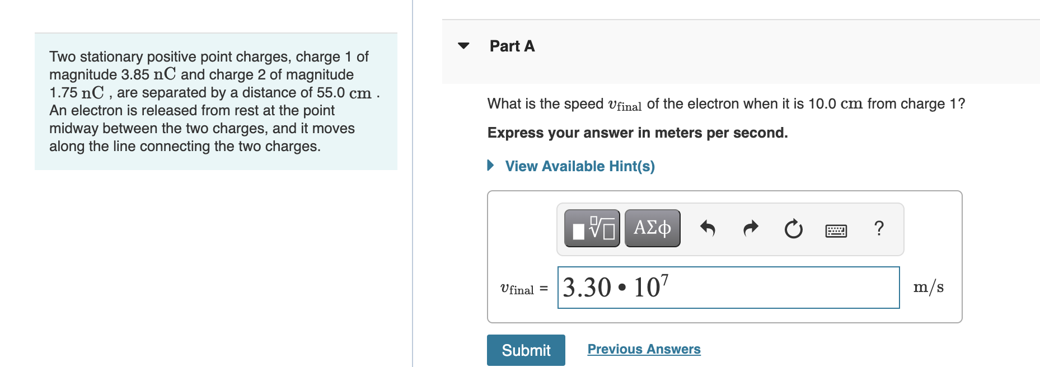Open the Greek symbols ΑΣφ palette
This screenshot has width=1040, height=367.
(652, 228)
